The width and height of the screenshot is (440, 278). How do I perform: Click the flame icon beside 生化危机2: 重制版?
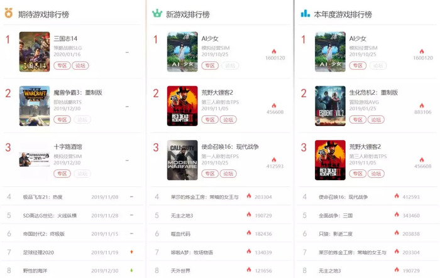tap(422, 105)
